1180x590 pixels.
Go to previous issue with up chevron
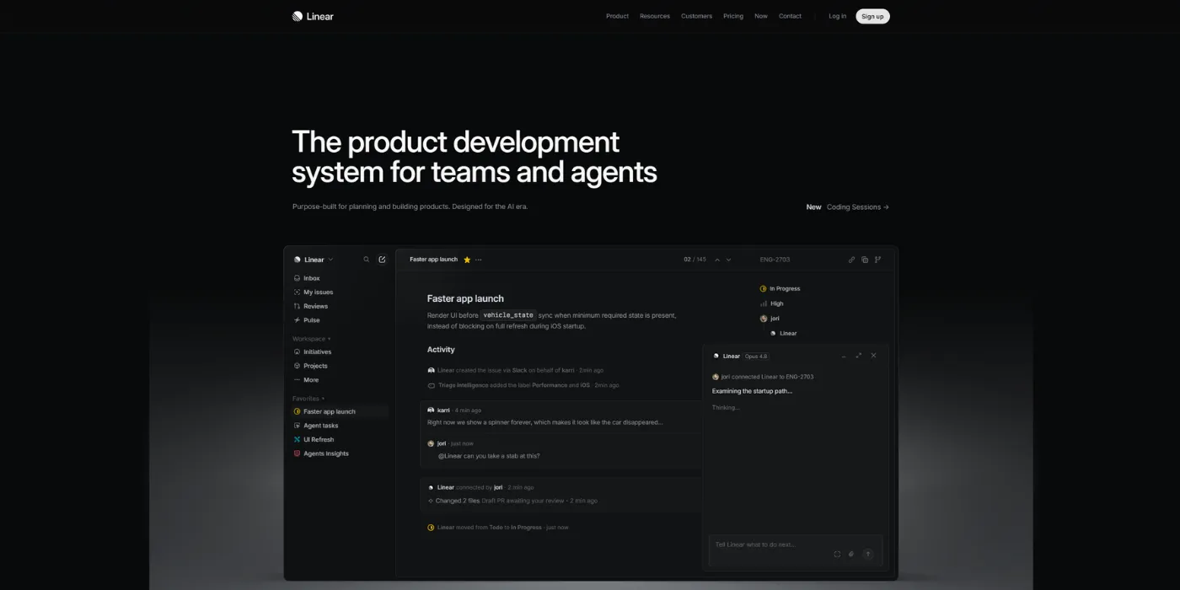pyautogui.click(x=717, y=260)
